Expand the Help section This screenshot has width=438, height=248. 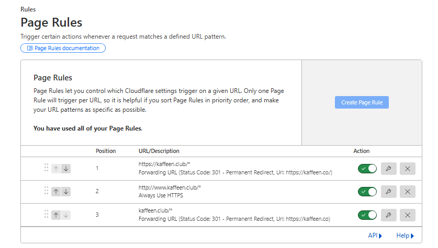(405, 235)
